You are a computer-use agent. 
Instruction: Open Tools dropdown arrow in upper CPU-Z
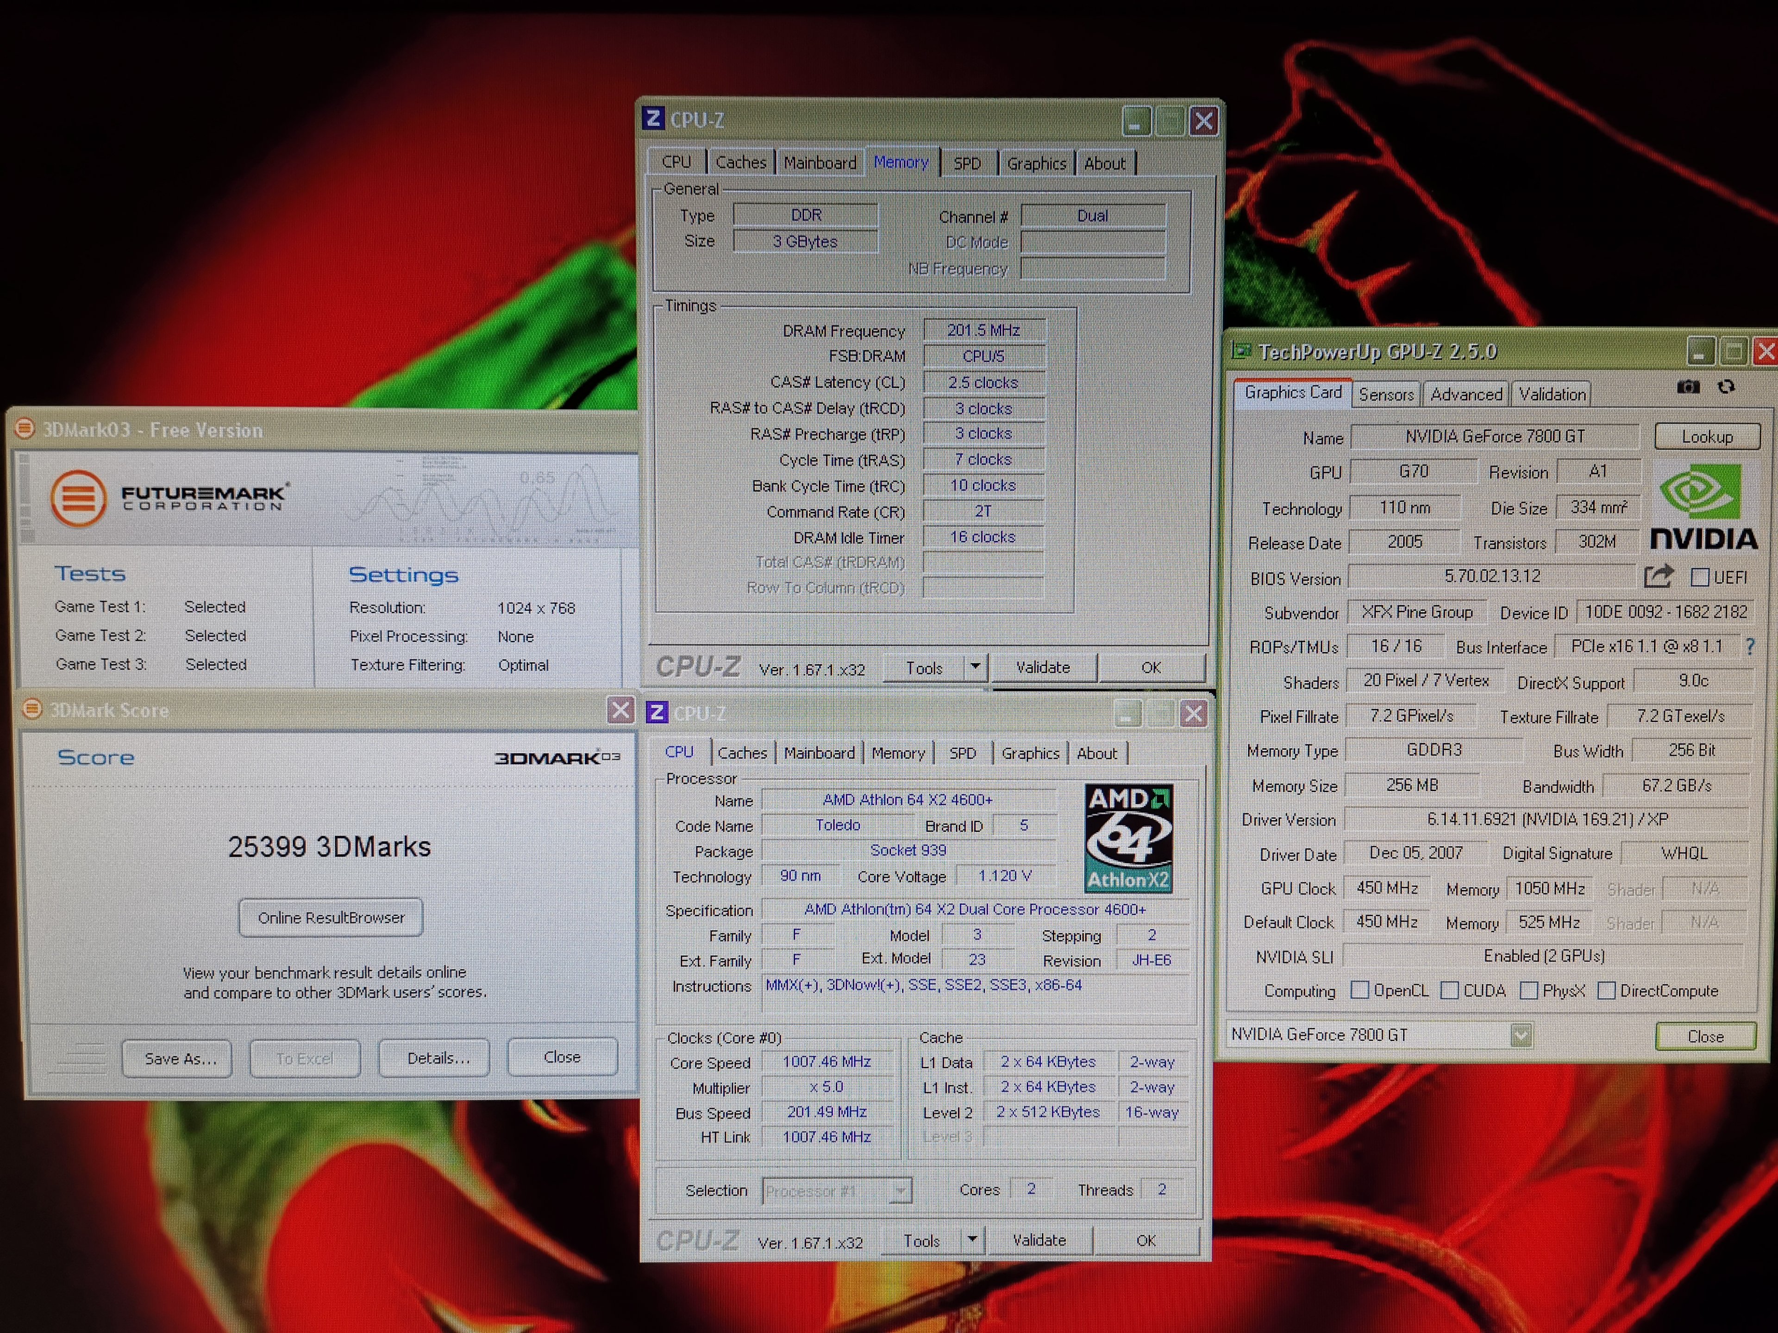click(975, 667)
